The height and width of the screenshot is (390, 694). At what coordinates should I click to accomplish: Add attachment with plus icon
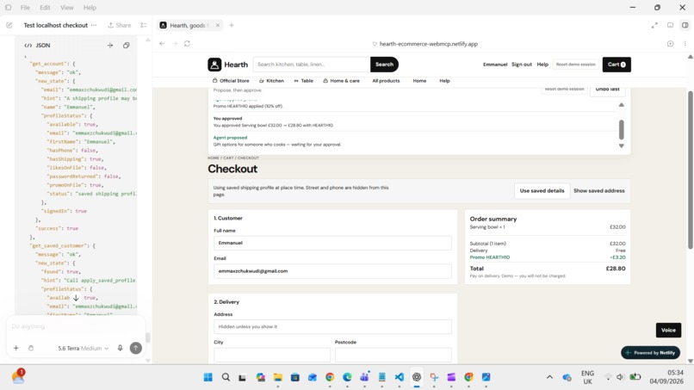pyautogui.click(x=16, y=348)
